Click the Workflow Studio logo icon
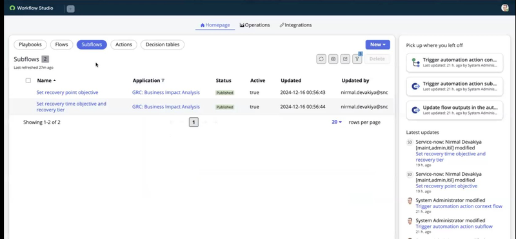 click(12, 8)
